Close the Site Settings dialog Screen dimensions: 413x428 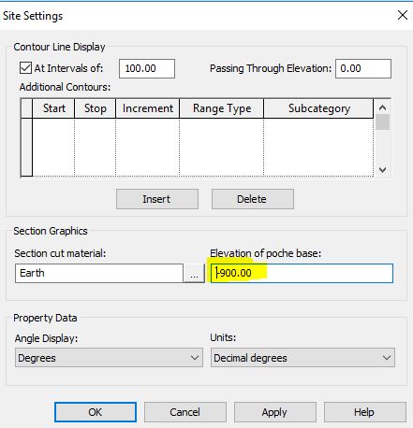(403, 15)
